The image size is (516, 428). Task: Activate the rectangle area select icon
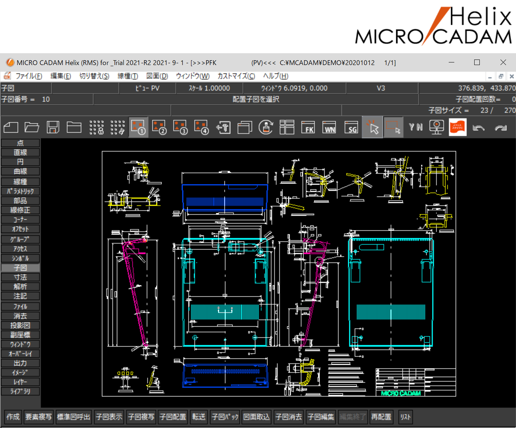393,128
